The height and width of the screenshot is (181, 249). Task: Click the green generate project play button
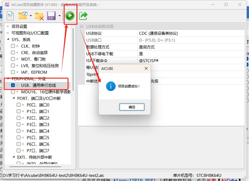click(70, 16)
